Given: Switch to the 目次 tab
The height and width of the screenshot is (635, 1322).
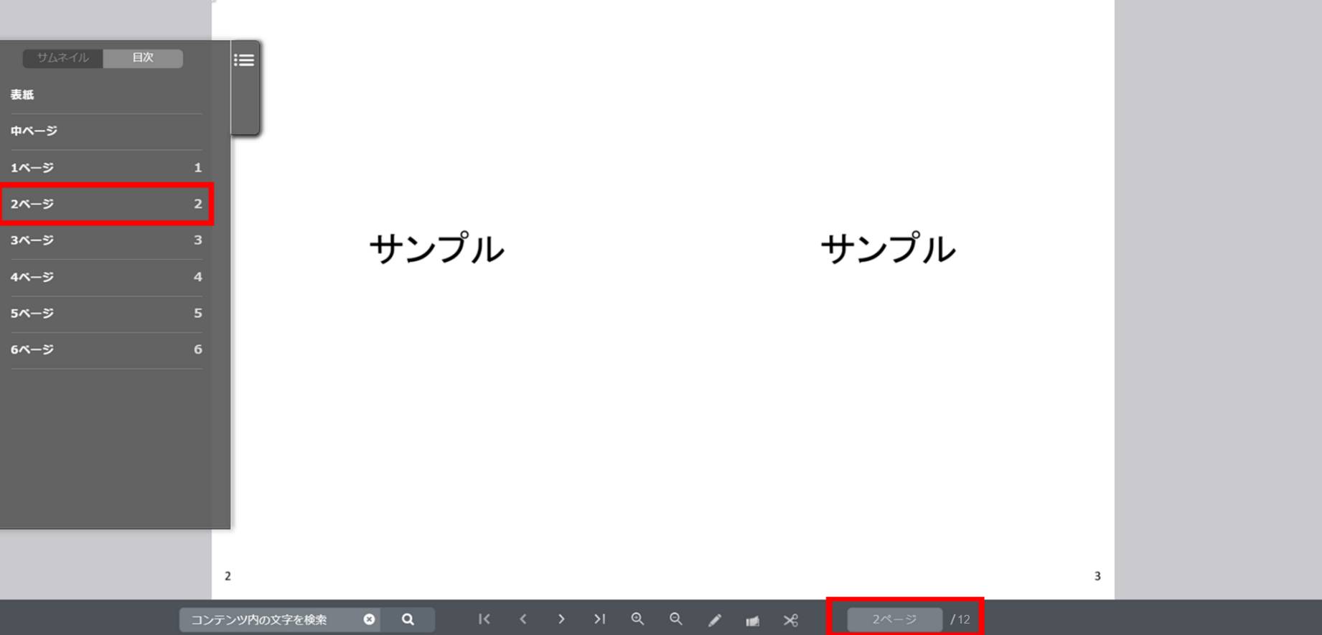Looking at the screenshot, I should point(143,58).
